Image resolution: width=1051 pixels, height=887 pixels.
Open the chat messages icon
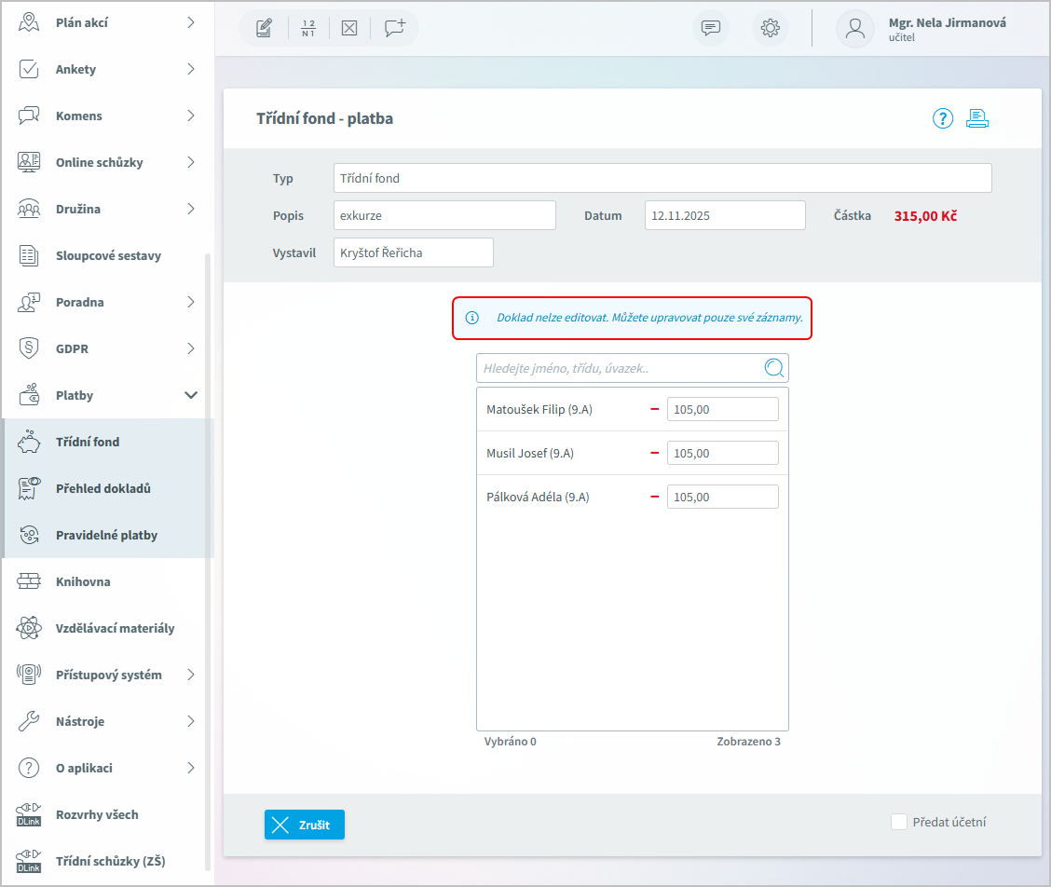(711, 28)
